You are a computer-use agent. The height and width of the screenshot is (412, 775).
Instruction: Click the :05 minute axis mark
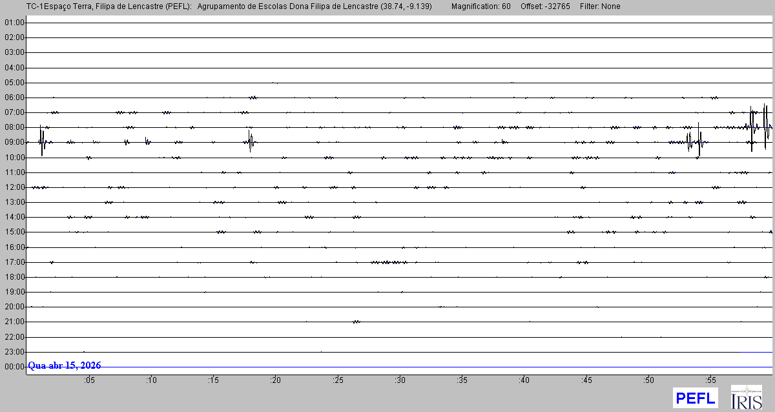click(x=89, y=380)
